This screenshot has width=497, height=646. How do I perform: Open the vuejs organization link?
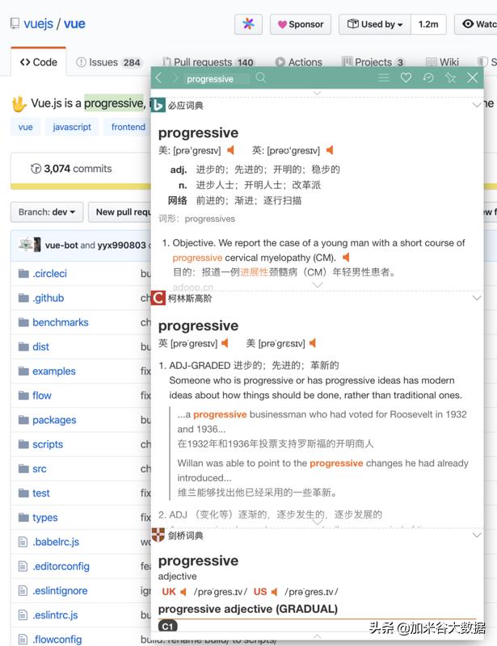tap(38, 23)
